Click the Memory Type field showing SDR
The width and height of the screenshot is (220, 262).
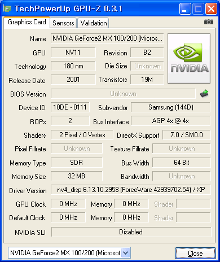click(77, 163)
